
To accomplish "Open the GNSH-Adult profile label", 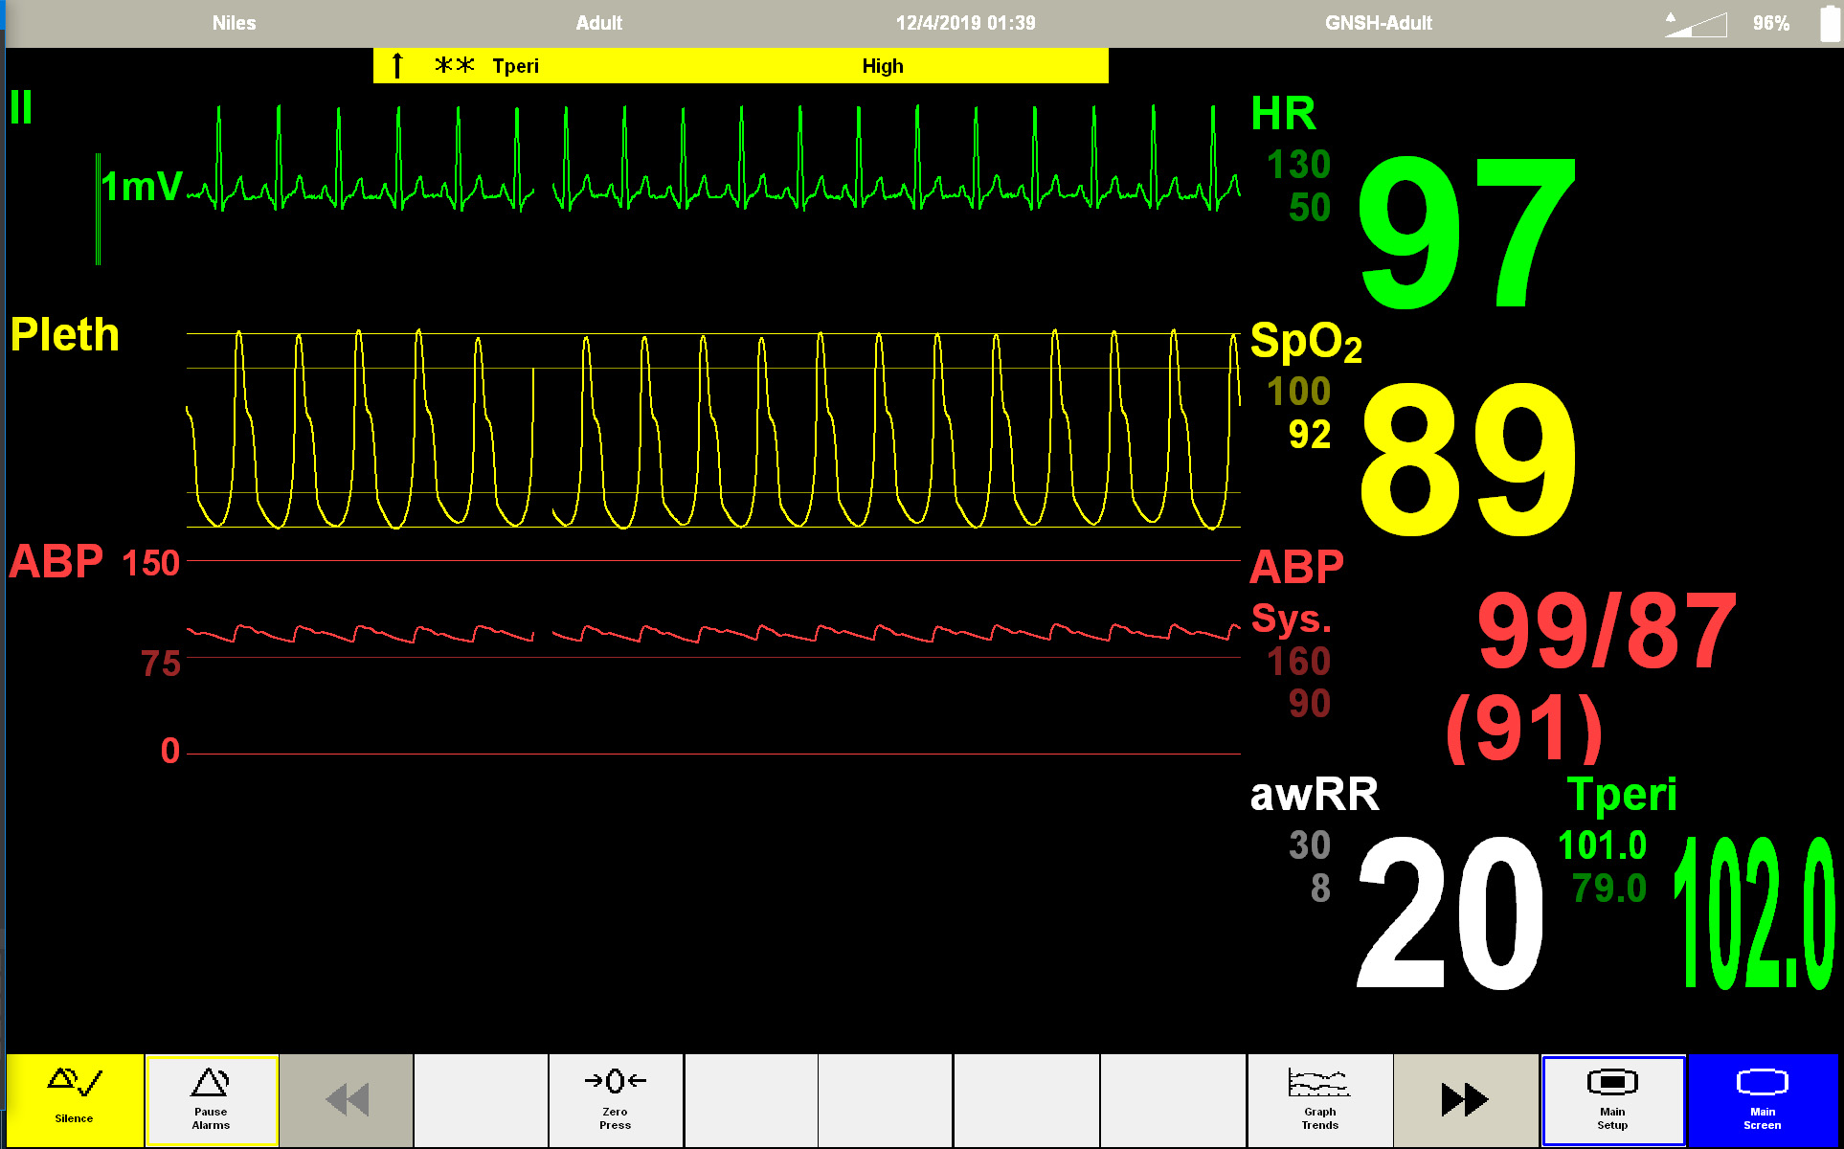I will (x=1378, y=23).
